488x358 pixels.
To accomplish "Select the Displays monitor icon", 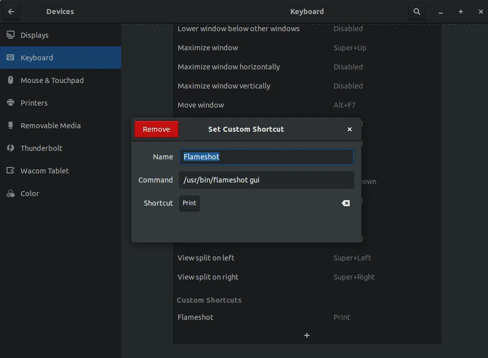I will click(10, 35).
